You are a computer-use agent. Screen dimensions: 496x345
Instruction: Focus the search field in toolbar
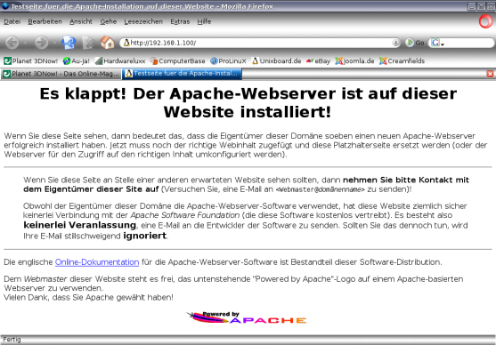tap(468, 43)
